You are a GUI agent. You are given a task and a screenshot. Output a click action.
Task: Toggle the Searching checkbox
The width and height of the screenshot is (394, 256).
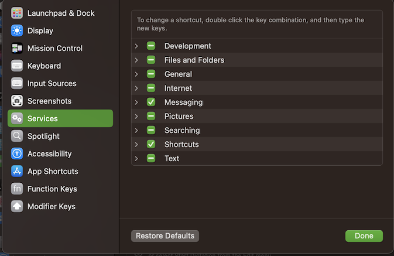coord(151,130)
